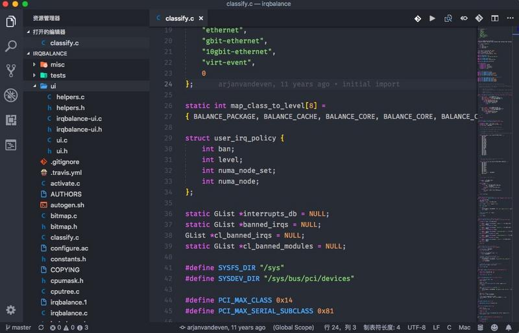Open the Explorer view in activity bar

tap(11, 21)
